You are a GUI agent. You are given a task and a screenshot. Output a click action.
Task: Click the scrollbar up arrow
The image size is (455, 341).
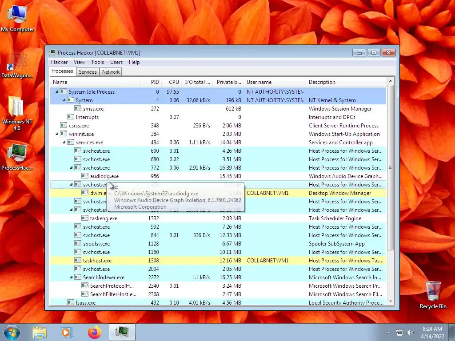pos(390,81)
